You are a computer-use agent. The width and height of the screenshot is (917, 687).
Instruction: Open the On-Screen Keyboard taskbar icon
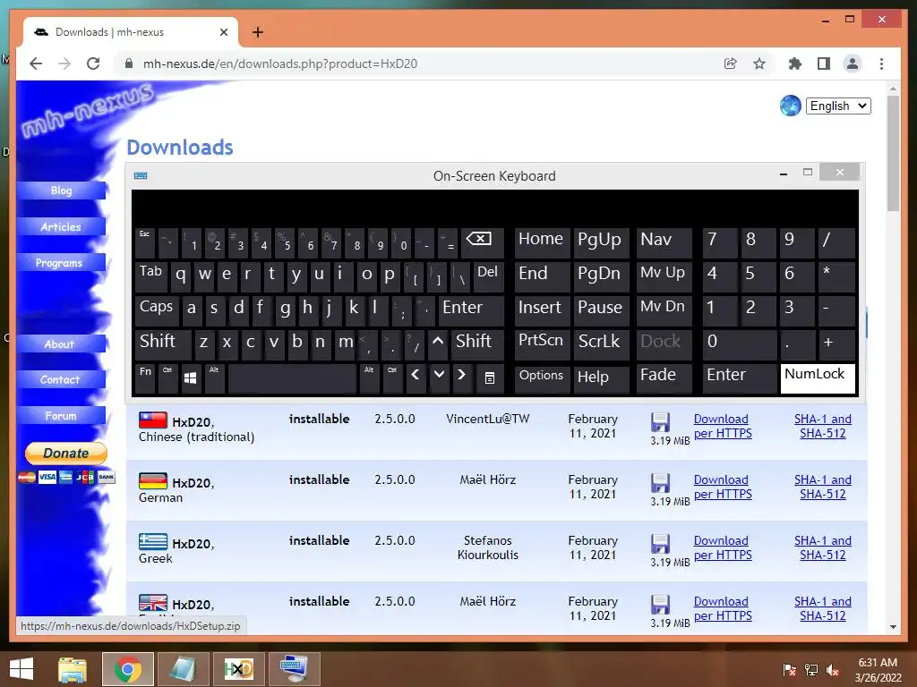[294, 669]
